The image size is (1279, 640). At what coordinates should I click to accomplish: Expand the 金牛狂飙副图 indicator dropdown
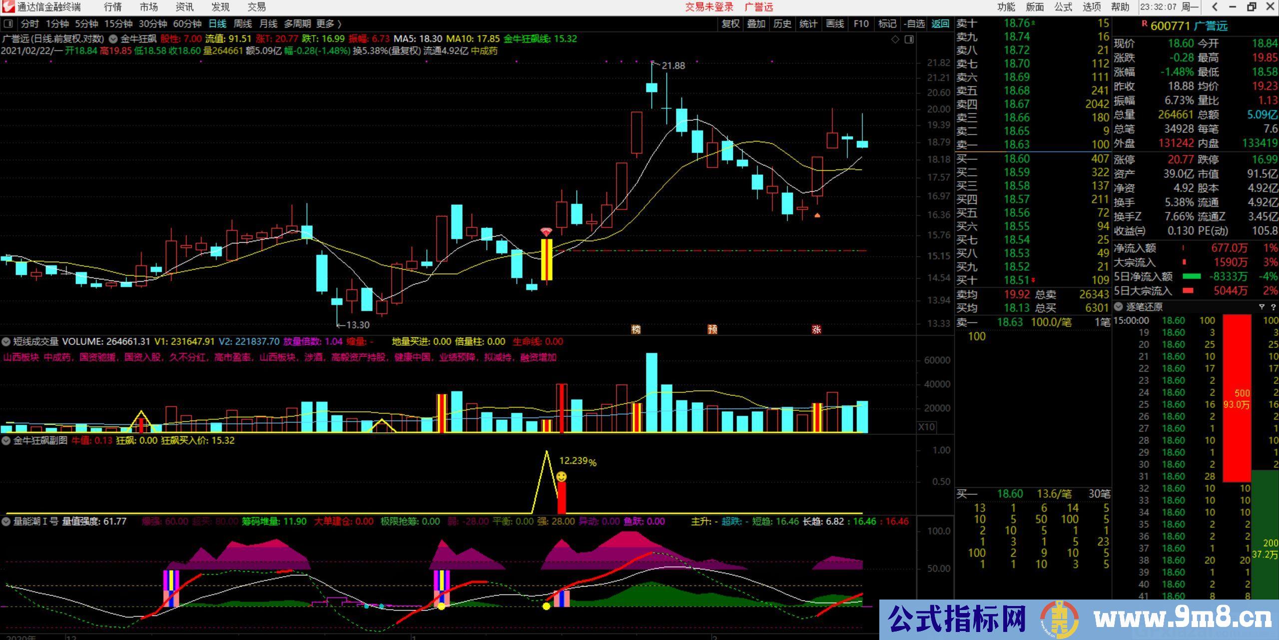6,441
